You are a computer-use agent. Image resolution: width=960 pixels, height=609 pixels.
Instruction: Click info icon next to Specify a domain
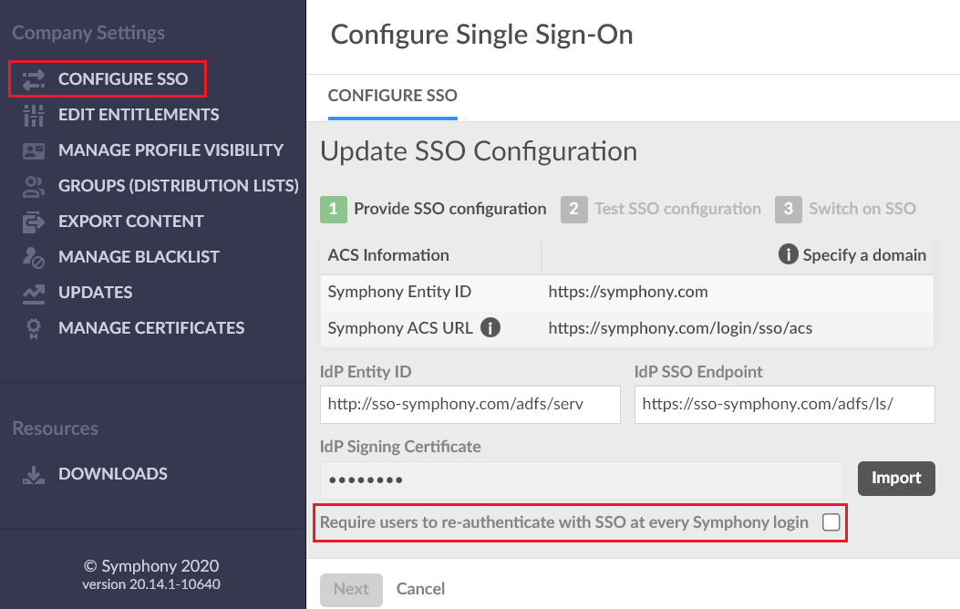(788, 255)
